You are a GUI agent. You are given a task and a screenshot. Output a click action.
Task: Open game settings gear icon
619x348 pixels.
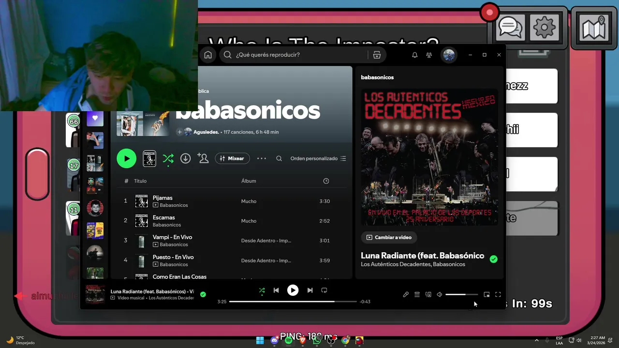544,28
